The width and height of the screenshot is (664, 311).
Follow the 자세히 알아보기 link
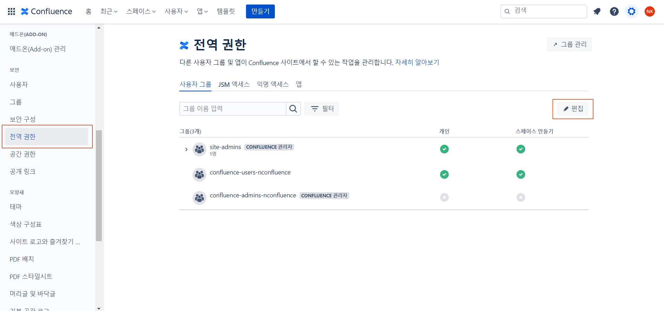click(x=417, y=63)
